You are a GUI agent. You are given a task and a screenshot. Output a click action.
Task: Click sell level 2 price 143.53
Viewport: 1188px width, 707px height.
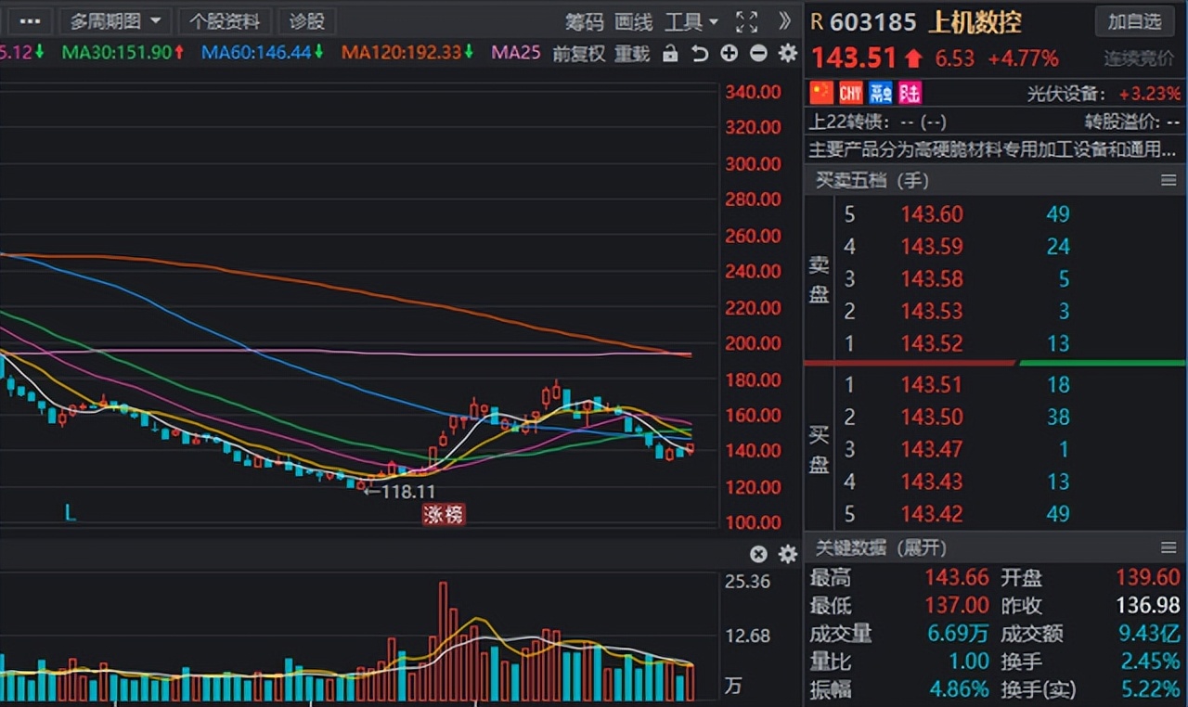pos(932,311)
